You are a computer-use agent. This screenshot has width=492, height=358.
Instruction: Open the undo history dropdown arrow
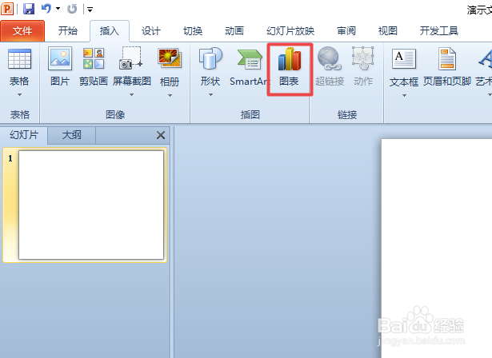click(x=58, y=9)
